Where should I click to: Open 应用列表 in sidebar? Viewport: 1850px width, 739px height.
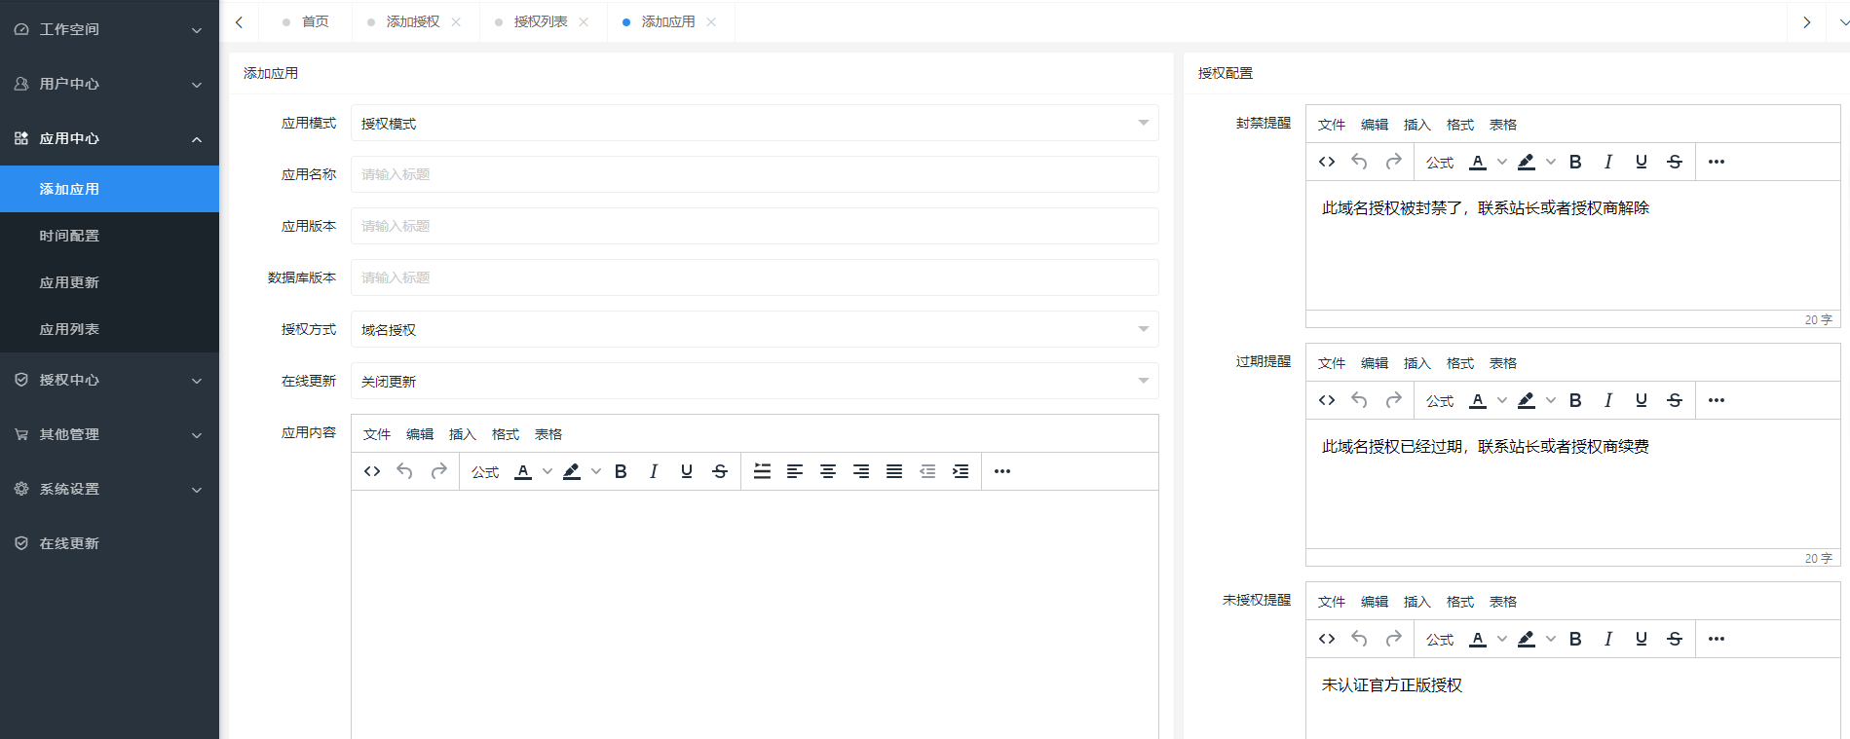pos(69,329)
